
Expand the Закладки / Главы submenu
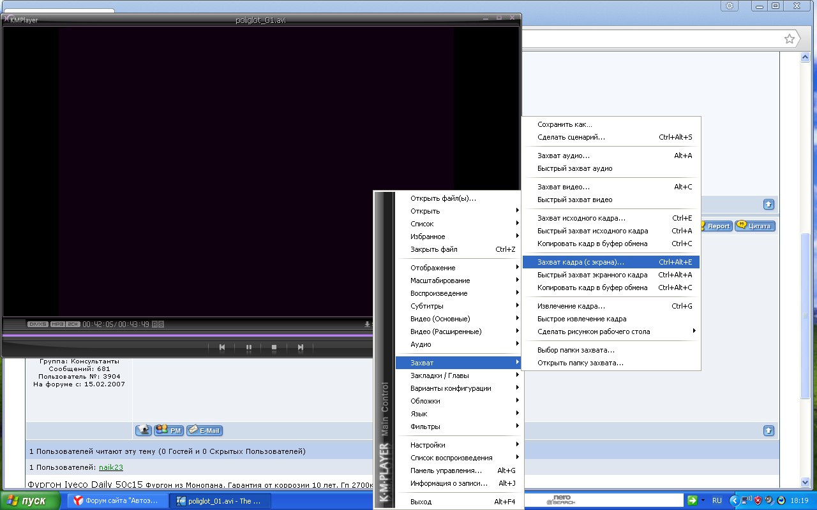pos(458,375)
